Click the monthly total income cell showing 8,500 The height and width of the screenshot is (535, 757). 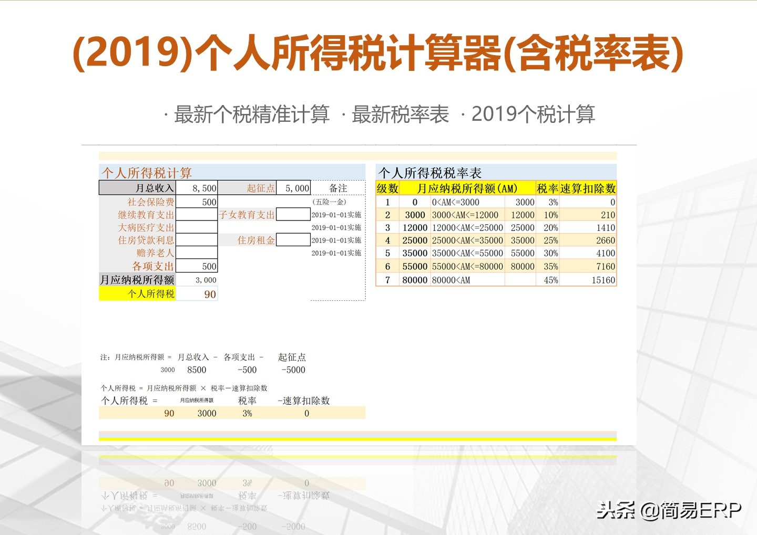(197, 188)
